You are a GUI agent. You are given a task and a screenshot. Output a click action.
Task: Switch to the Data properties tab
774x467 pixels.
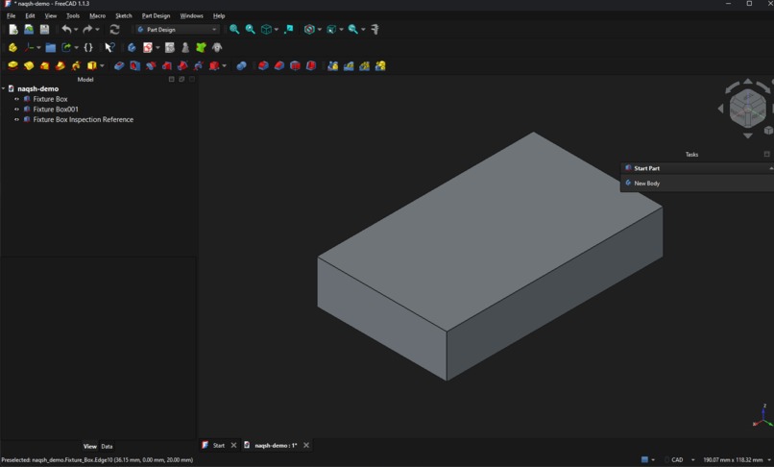coord(107,447)
